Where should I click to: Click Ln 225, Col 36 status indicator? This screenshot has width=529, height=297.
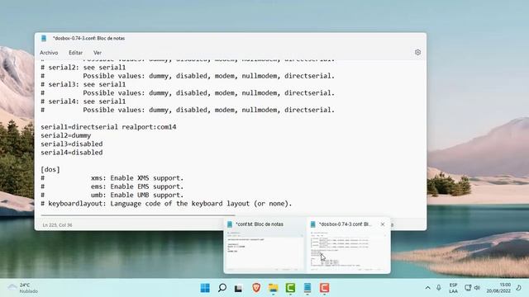point(57,225)
